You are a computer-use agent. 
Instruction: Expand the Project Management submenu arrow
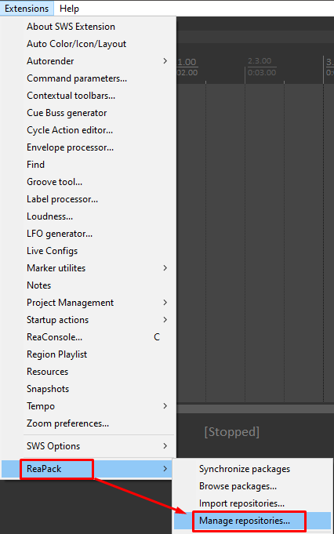click(165, 303)
